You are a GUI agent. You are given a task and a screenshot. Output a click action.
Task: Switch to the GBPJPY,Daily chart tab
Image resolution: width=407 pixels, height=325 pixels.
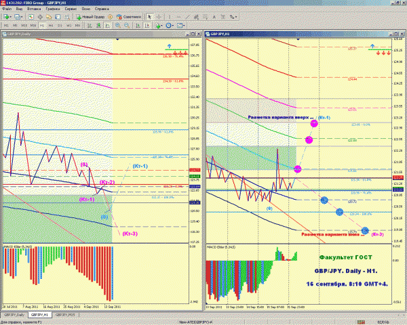pyautogui.click(x=14, y=315)
